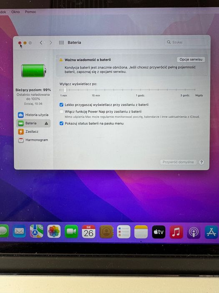Open the Photos app in the Dock
The height and width of the screenshot is (293, 219).
click(54, 231)
